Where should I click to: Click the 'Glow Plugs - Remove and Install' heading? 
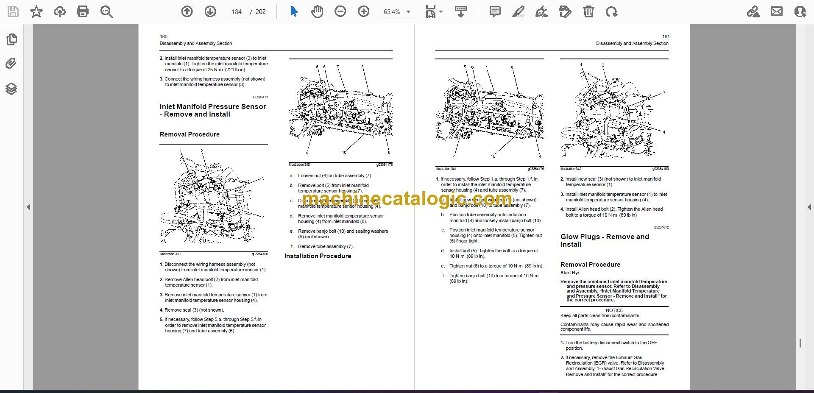click(605, 240)
